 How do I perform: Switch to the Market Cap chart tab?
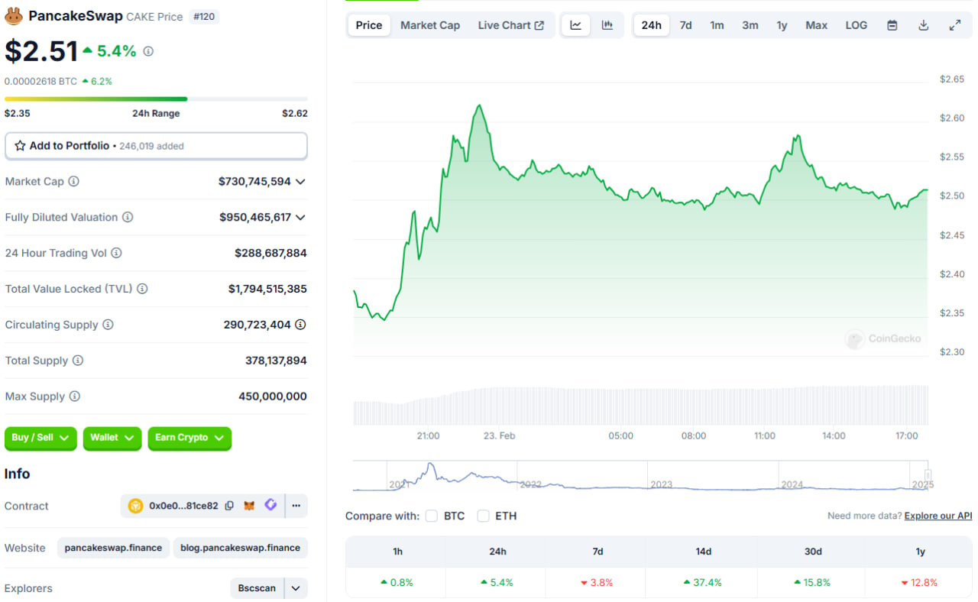430,25
